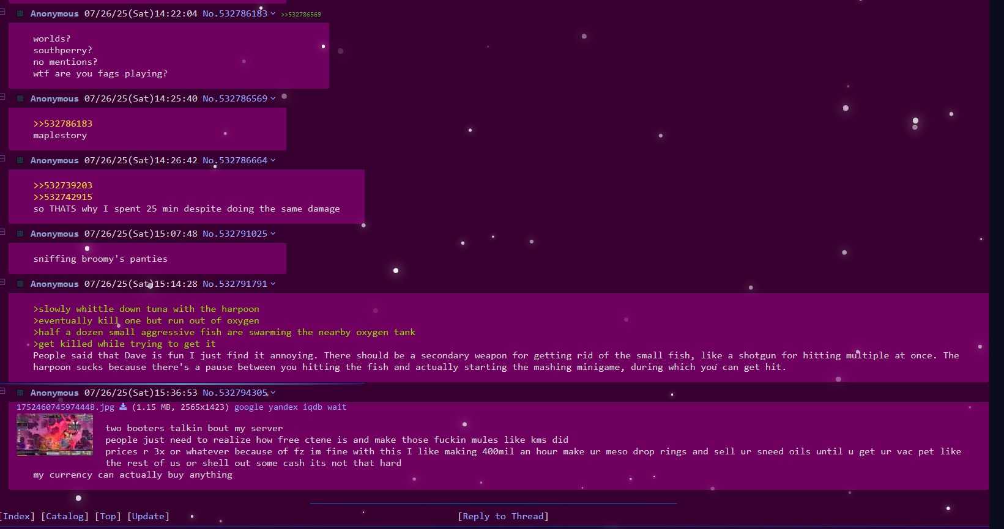Hide post No.532794305 with the minus icon

click(x=2, y=391)
